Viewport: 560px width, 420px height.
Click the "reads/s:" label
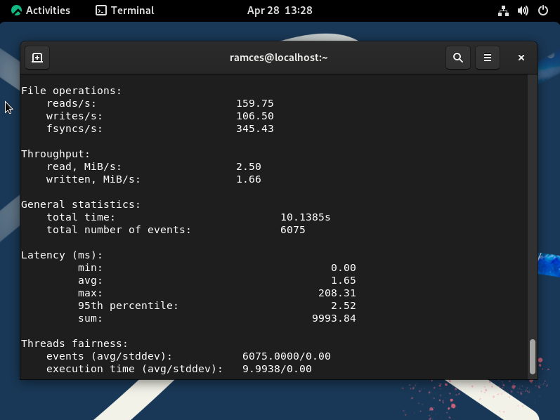pos(72,103)
